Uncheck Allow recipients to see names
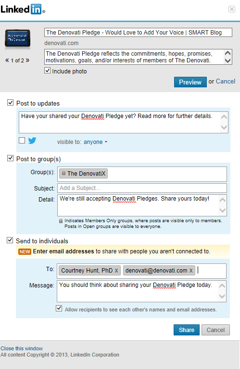The width and height of the screenshot is (240, 369). coord(59,308)
